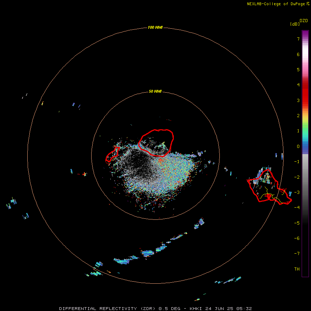Click the [dB] units label
311x311 pixels.
(x=295, y=24)
